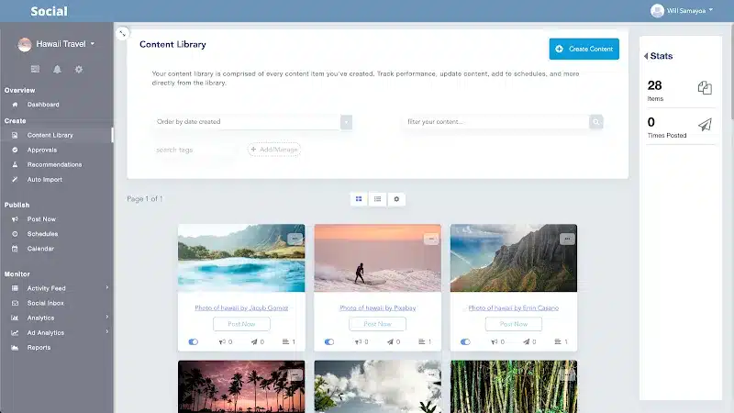
Task: Toggle the switch on Erin Casano photo card
Action: coord(465,341)
